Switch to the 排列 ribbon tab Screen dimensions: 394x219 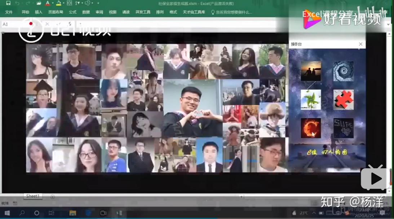coord(160,12)
